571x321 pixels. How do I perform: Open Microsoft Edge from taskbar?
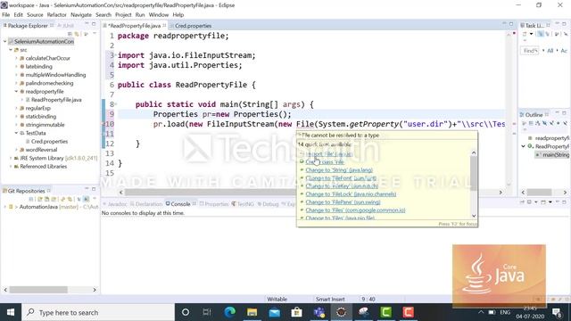(230, 312)
